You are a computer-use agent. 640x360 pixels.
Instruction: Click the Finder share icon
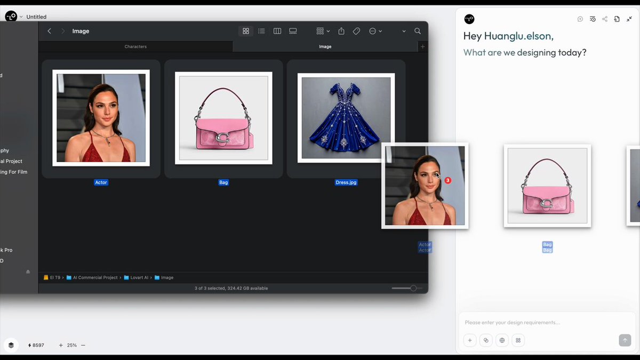[x=341, y=31]
